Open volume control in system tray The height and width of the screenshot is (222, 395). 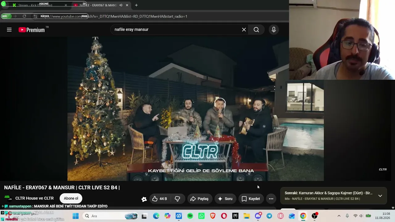pyautogui.click(x=361, y=216)
